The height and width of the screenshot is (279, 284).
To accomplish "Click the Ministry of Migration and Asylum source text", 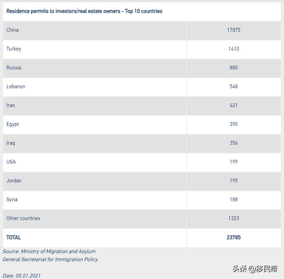I will (x=49, y=251).
